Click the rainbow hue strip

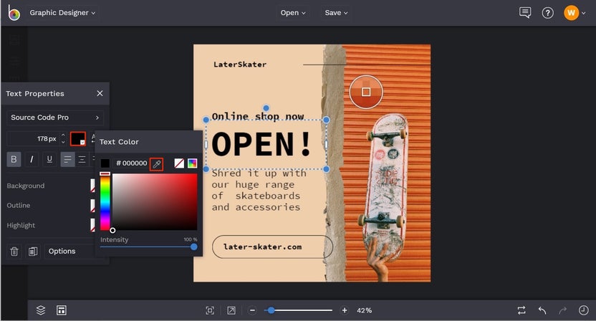pos(105,203)
